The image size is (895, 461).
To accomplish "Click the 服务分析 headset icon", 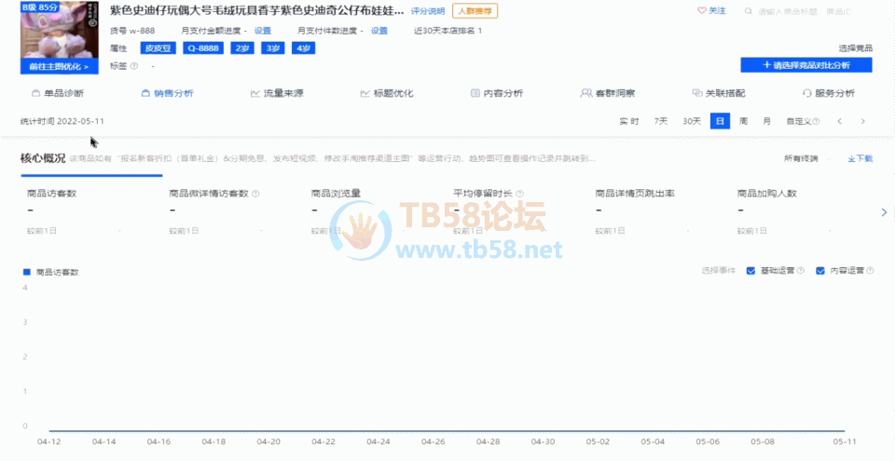I will coord(806,94).
